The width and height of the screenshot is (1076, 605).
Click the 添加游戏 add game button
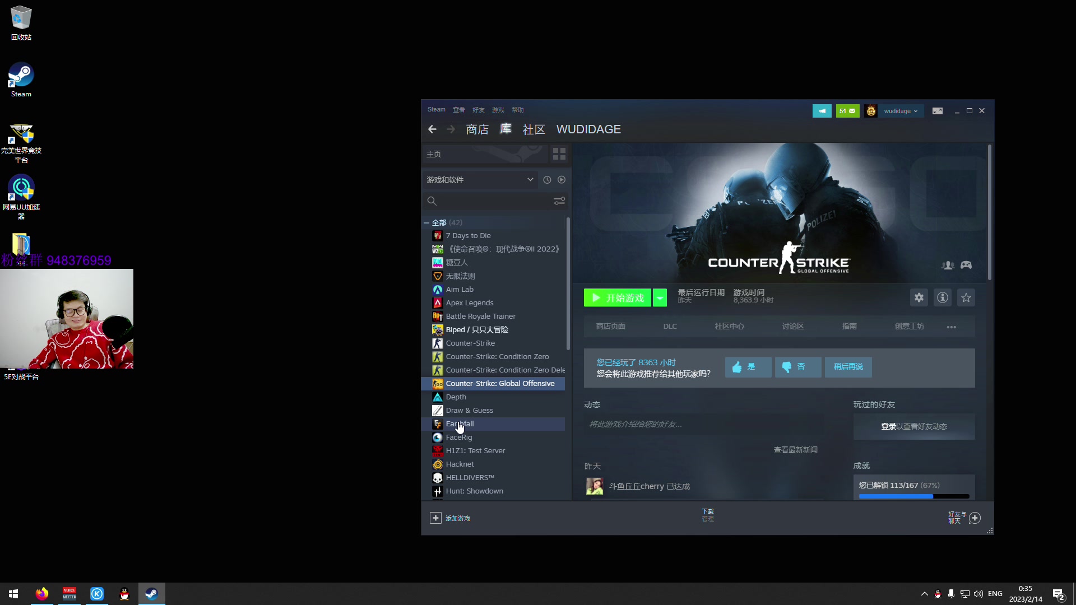450,518
